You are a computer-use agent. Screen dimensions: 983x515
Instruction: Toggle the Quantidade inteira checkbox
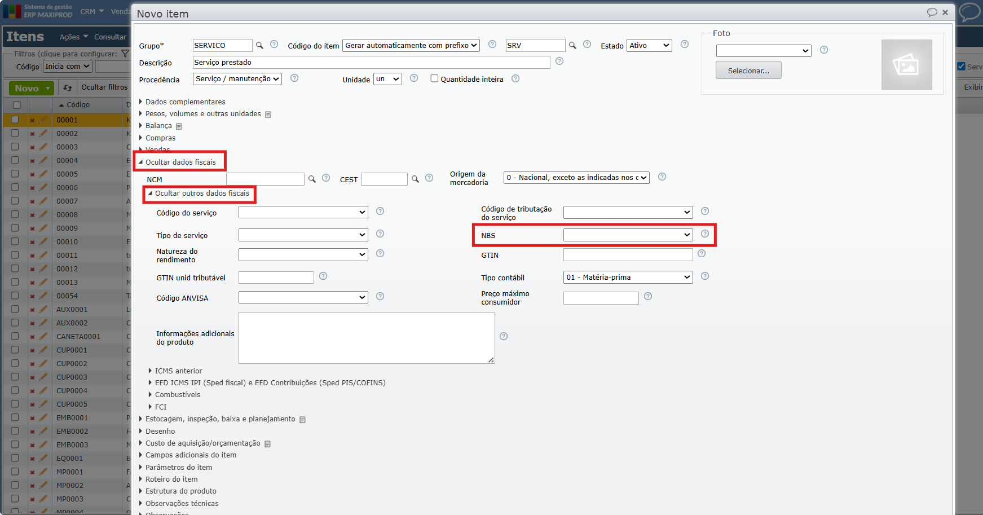434,78
